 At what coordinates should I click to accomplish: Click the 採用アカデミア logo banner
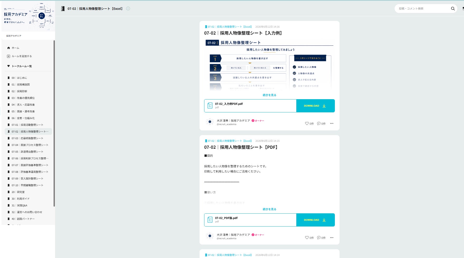tap(28, 17)
